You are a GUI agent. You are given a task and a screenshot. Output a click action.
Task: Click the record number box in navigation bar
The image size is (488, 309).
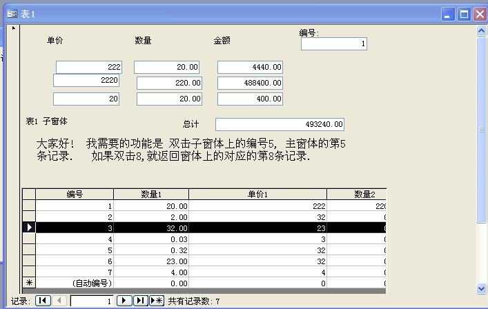click(x=91, y=301)
